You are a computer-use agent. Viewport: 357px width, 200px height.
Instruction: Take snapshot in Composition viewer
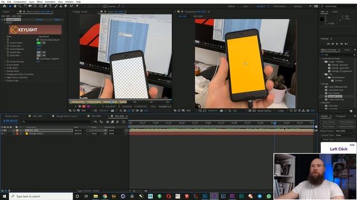tap(221, 111)
